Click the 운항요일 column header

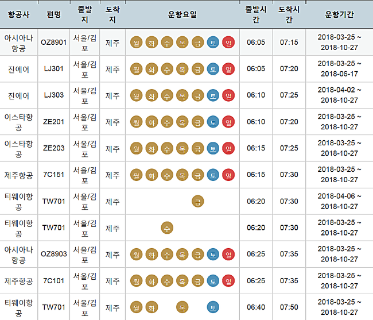click(182, 14)
